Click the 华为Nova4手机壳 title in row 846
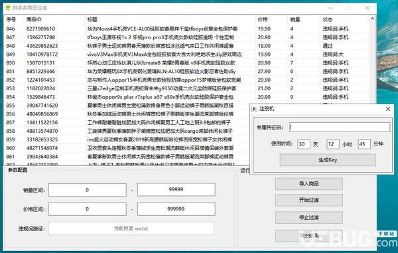 (163, 29)
